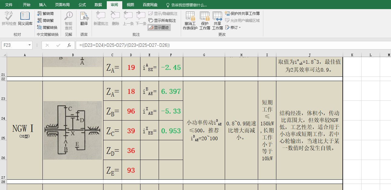Confirm the formula entry (check mark)
Viewport: 391px width, 190px height.
tap(58, 45)
